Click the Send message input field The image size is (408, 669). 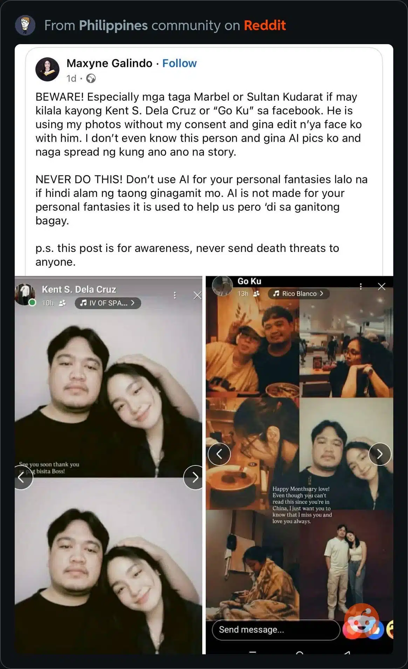point(276,630)
